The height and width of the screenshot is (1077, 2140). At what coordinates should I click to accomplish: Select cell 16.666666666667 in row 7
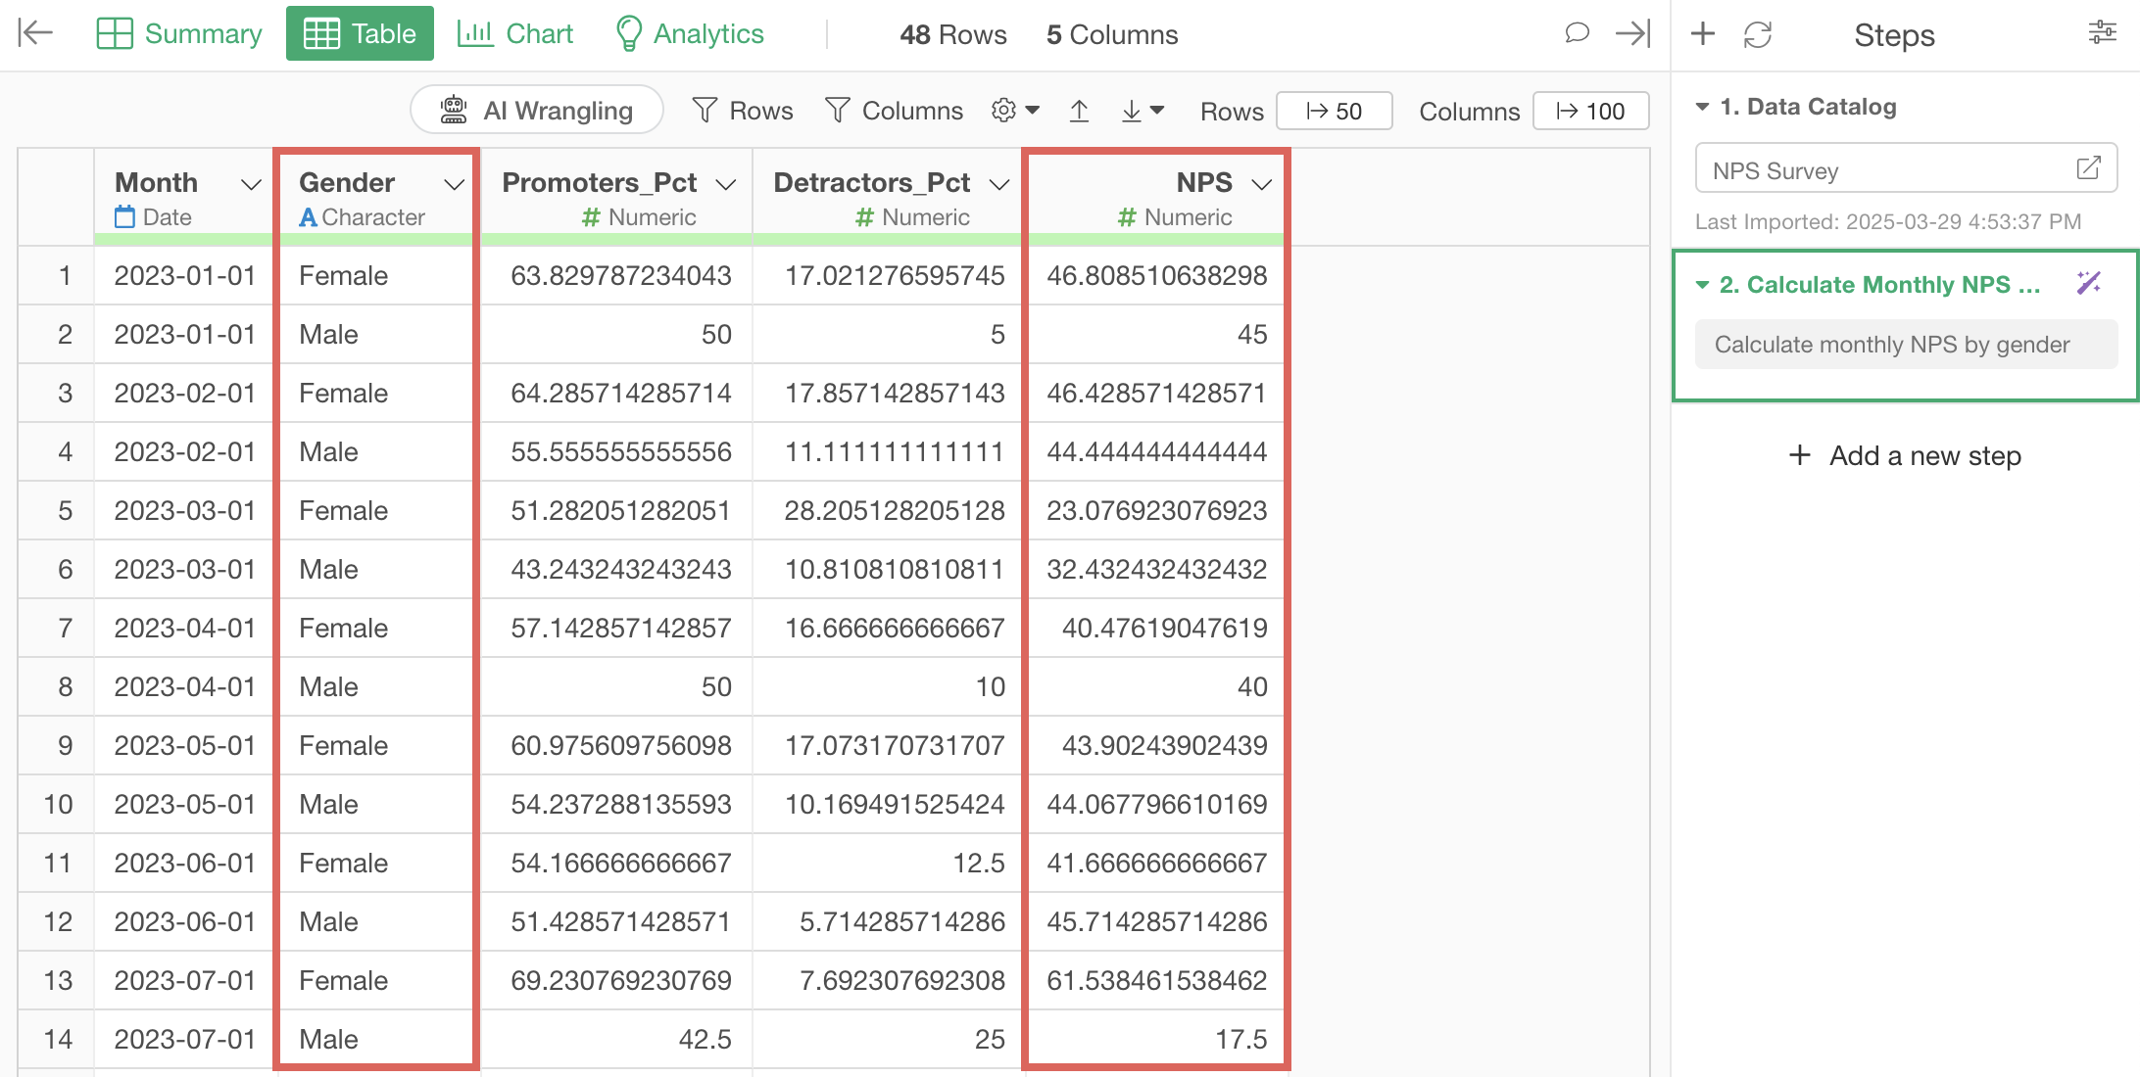[889, 629]
